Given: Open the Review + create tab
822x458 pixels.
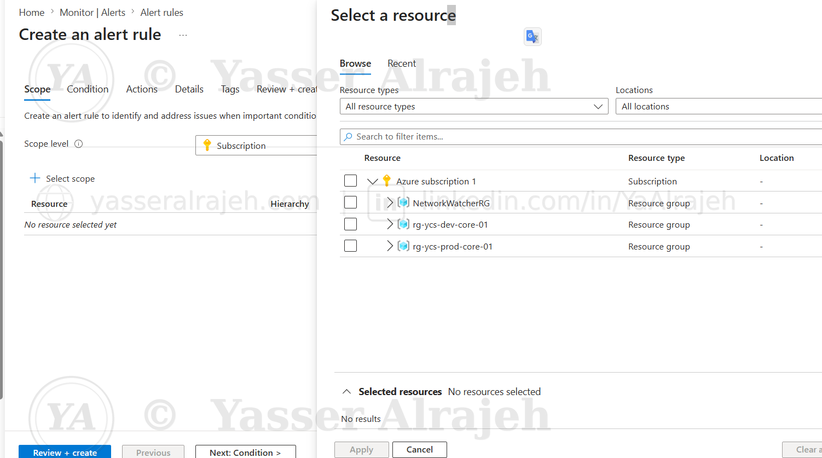Looking at the screenshot, I should pyautogui.click(x=287, y=89).
